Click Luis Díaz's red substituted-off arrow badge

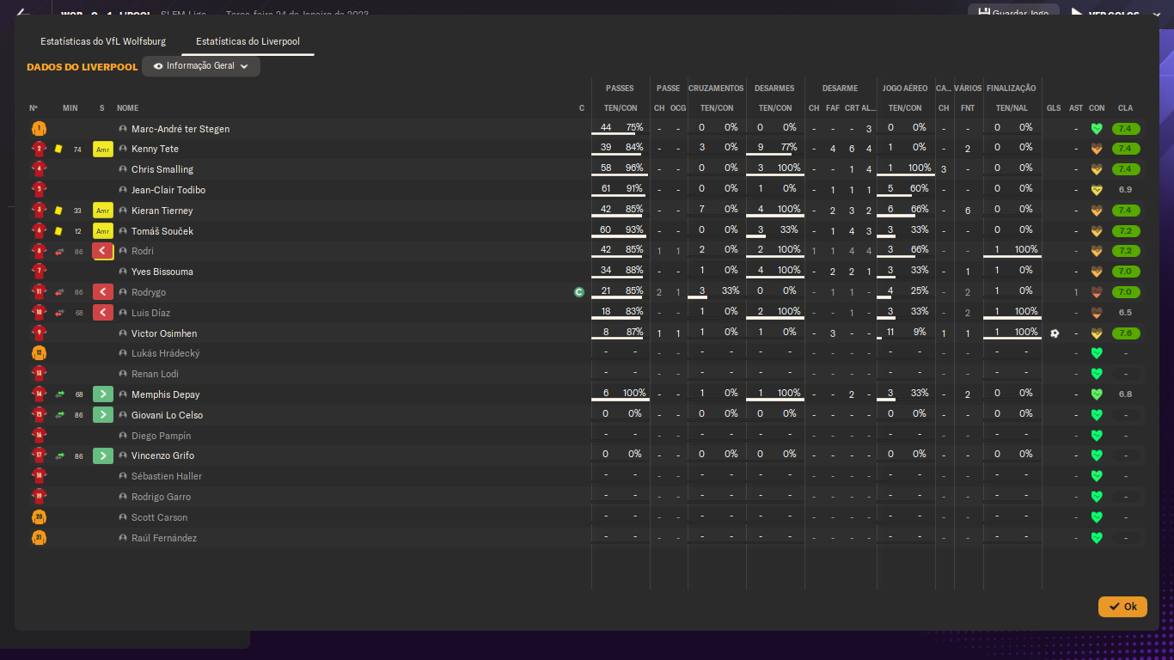(x=103, y=313)
